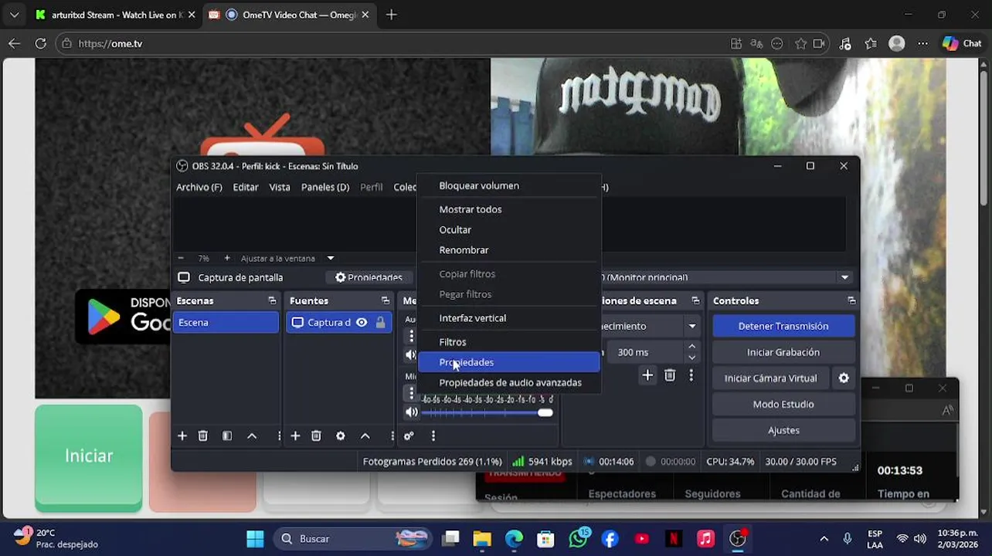992x556 pixels.
Task: Open advanced audio properties gears in the mixer toolbar
Action: 409,436
